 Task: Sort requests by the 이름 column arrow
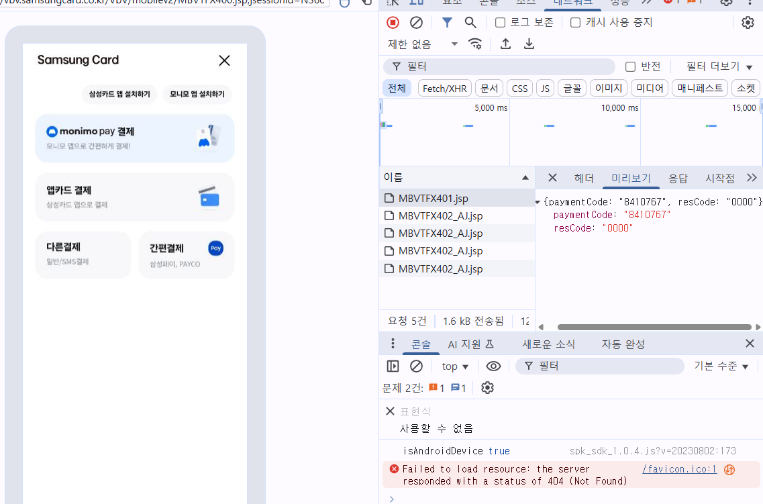(525, 178)
